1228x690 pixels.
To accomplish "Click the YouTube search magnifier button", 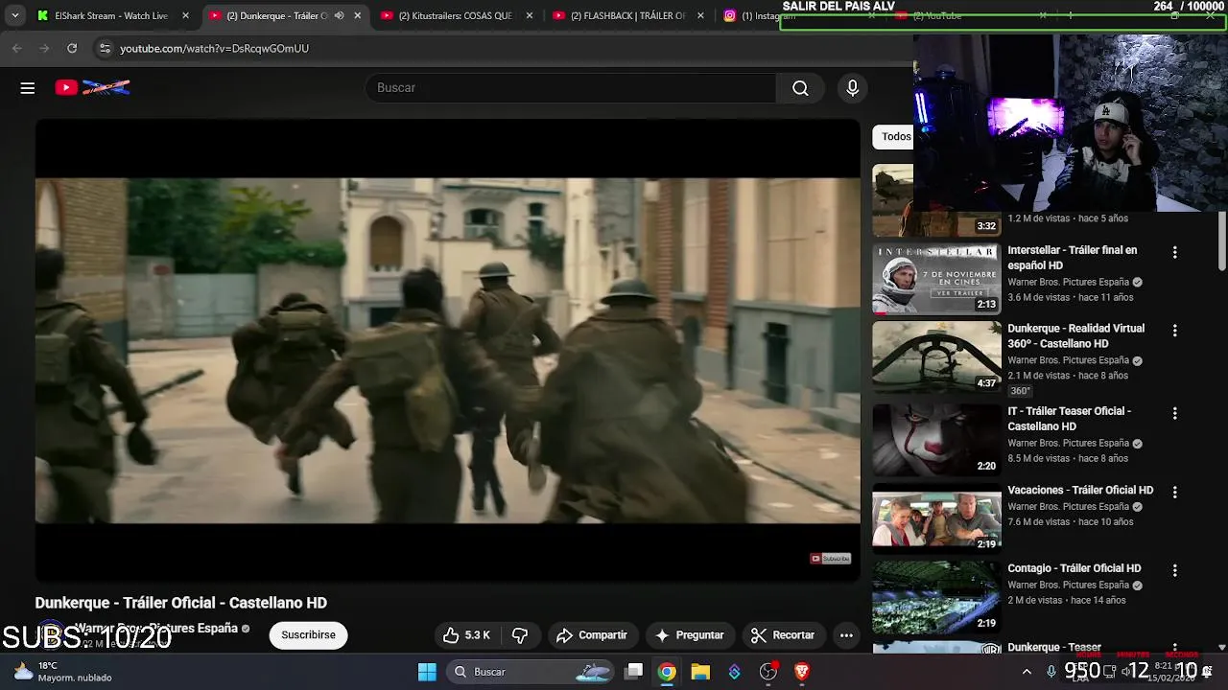I will click(x=800, y=88).
